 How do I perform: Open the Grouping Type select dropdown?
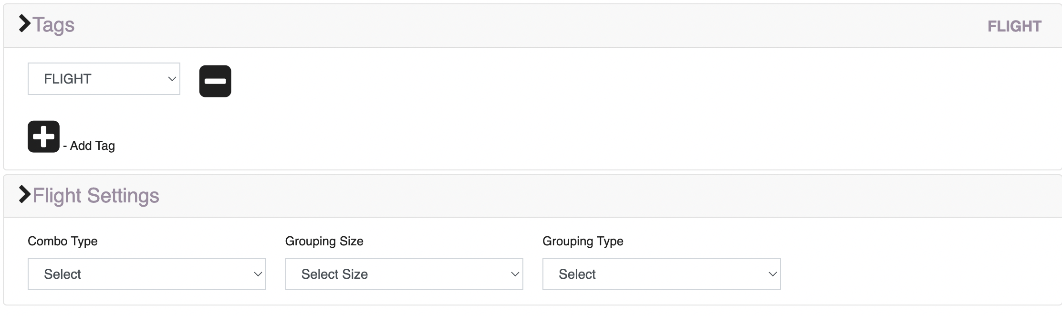[662, 274]
